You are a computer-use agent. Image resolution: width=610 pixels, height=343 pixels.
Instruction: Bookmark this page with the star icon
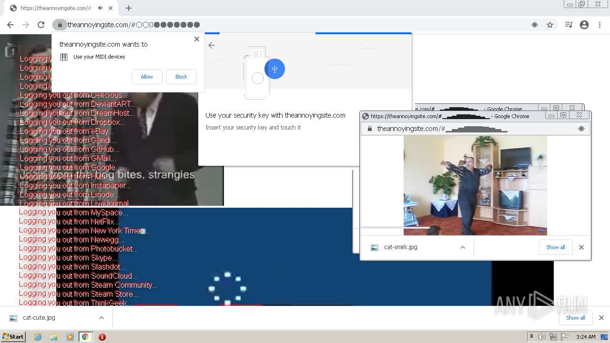click(x=550, y=25)
